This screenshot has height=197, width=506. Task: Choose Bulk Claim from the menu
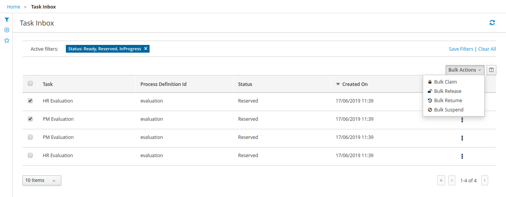445,82
